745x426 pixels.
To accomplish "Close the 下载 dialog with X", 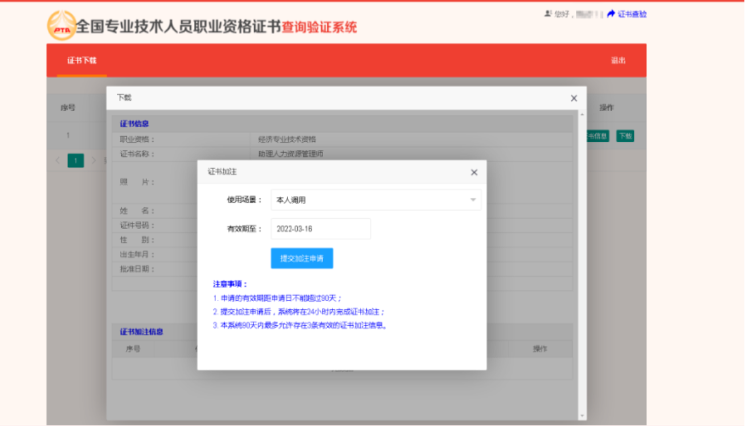I will click(574, 99).
